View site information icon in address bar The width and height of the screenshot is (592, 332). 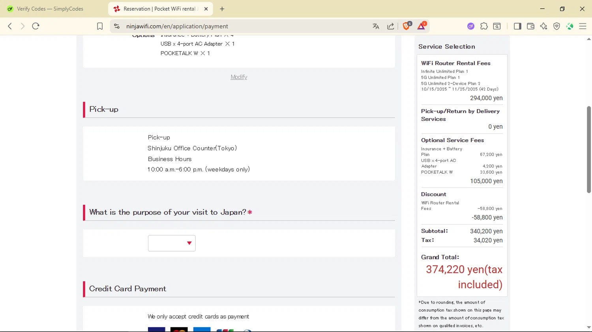116,26
